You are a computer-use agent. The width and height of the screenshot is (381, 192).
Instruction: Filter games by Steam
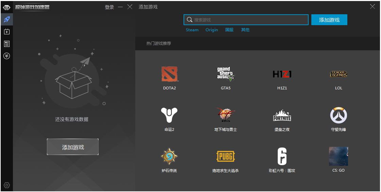(x=192, y=30)
